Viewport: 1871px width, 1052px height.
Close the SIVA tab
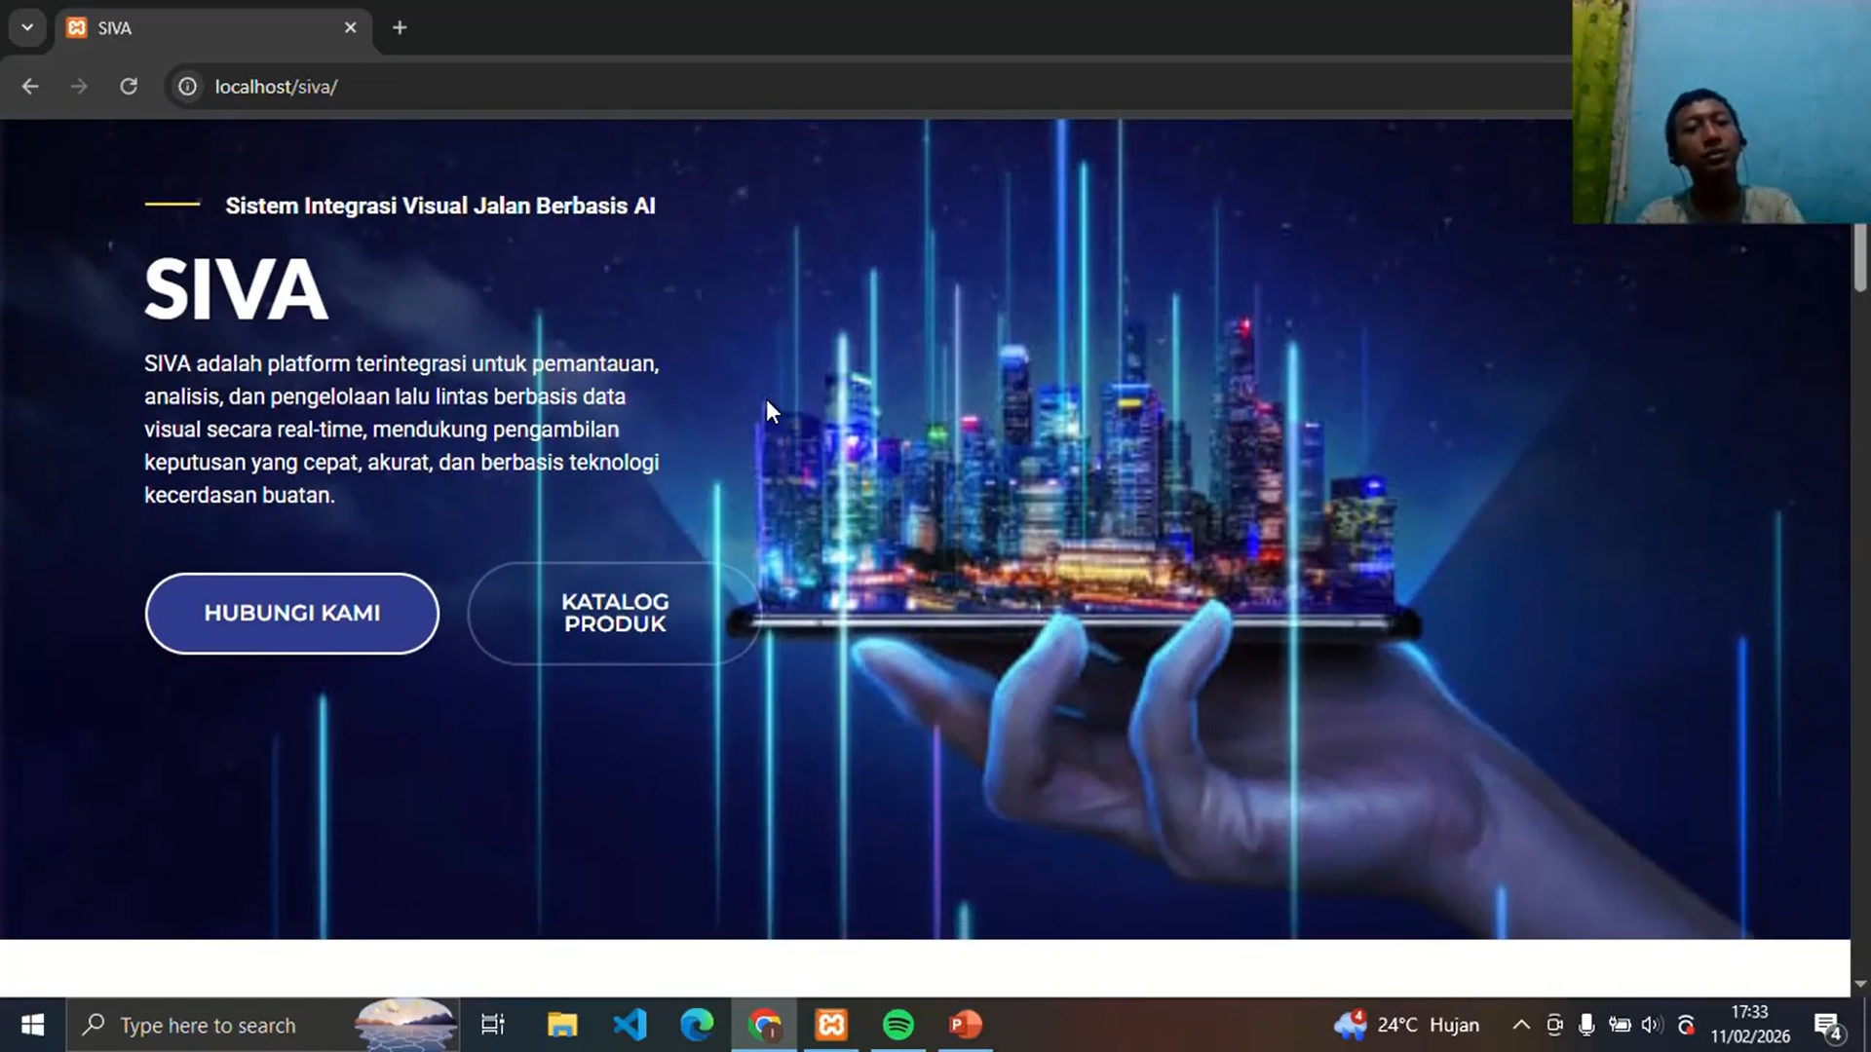pyautogui.click(x=351, y=28)
